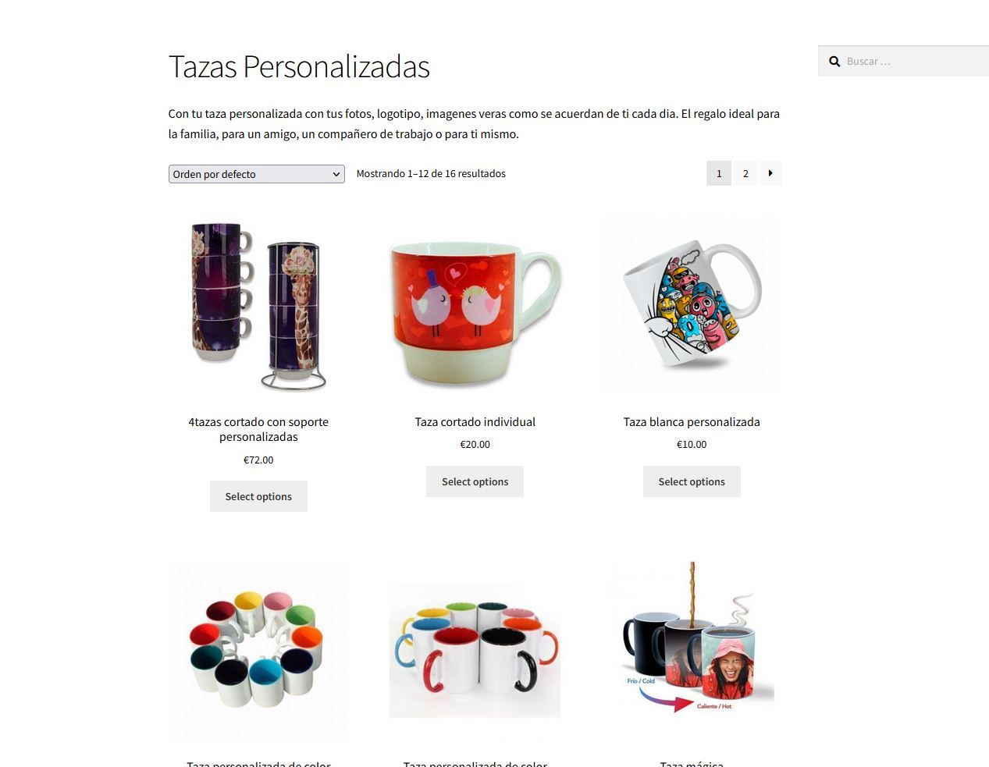The width and height of the screenshot is (989, 767).
Task: Select current page 1 in pagination
Action: pos(719,173)
